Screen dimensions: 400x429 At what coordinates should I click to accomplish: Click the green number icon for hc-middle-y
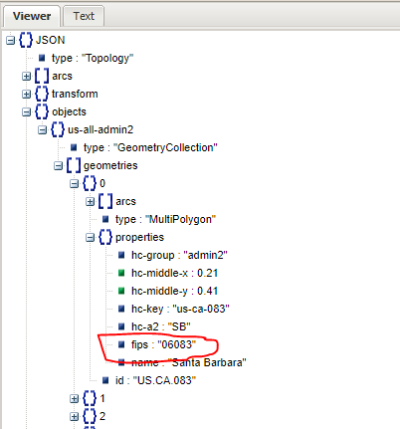[121, 291]
